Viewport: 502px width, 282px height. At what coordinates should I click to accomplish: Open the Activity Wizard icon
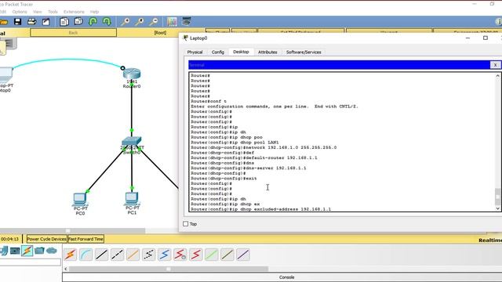[x=46, y=22]
